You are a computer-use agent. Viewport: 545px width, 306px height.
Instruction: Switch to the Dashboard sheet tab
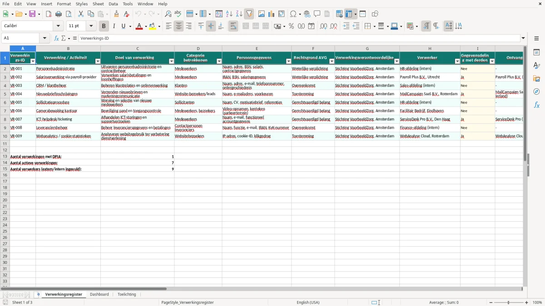tap(99, 294)
